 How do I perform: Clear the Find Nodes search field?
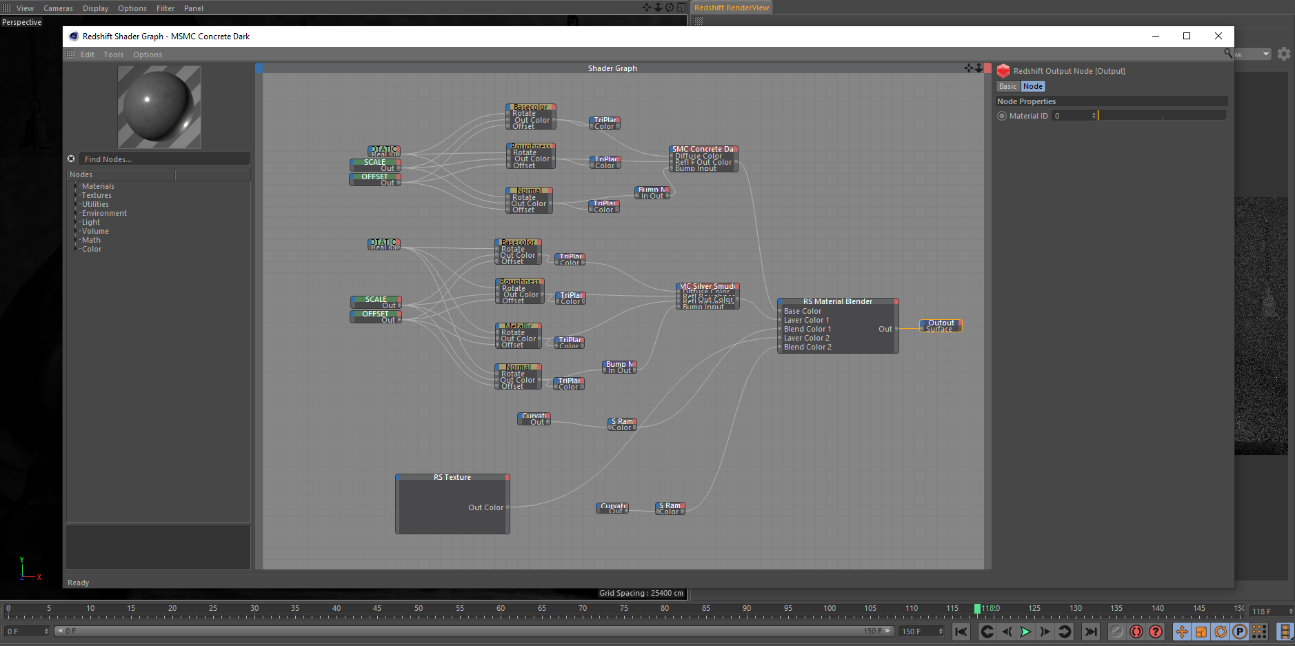[x=71, y=159]
